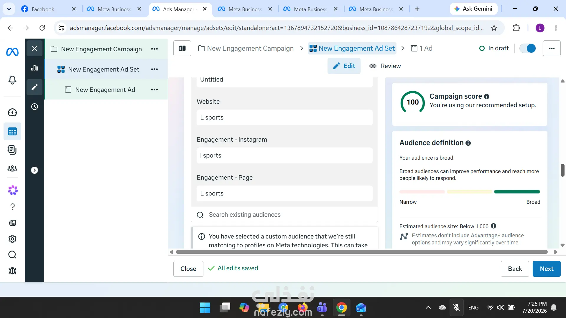
Task: Open the Chrome profile avatar L
Action: tap(540, 28)
